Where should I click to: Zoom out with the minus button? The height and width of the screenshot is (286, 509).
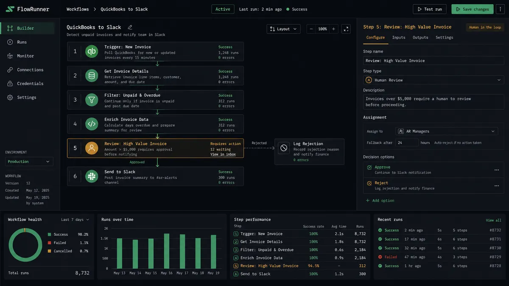coord(311,29)
